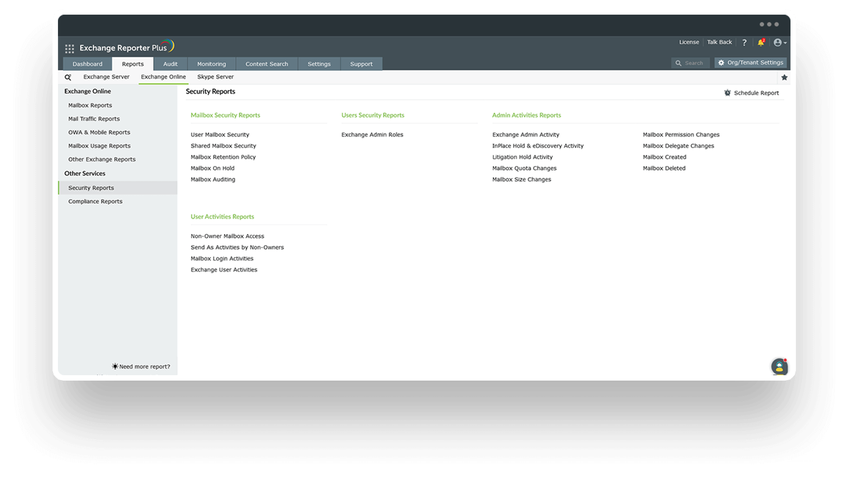This screenshot has width=849, height=477.
Task: Open the User Mailbox Security report
Action: click(x=220, y=135)
